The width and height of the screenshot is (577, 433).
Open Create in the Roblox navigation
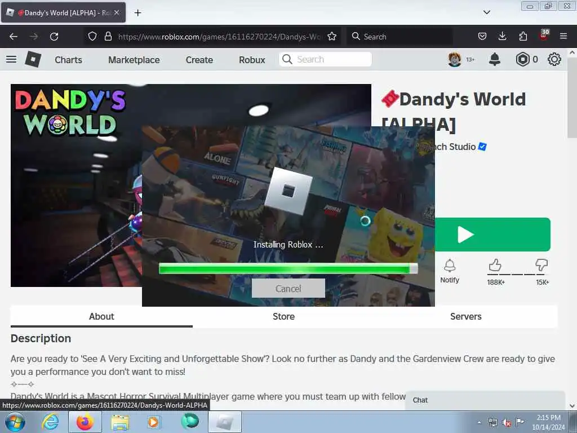(x=199, y=60)
